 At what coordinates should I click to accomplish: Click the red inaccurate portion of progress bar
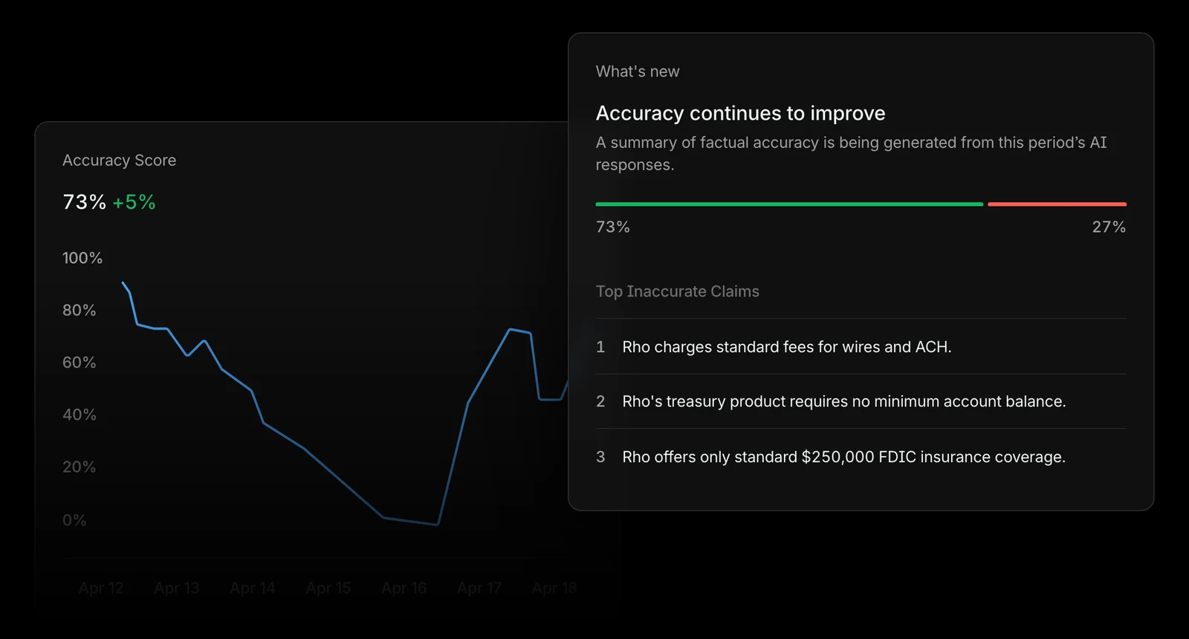click(x=1057, y=204)
